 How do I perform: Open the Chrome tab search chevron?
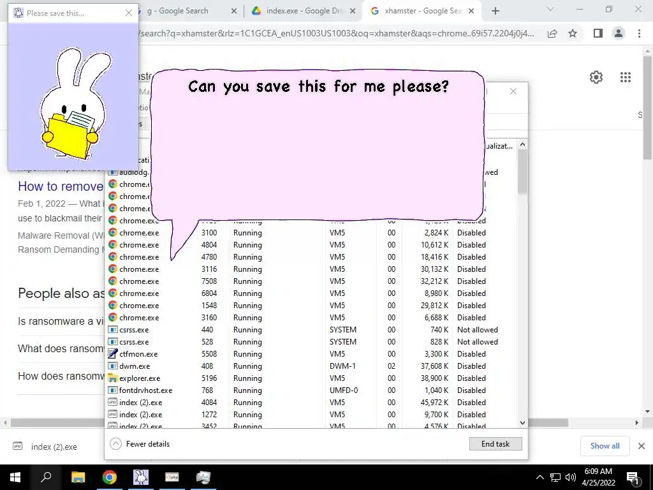[x=550, y=9]
